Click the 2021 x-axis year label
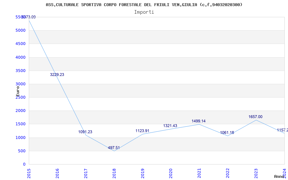288x180 pixels. 199,174
